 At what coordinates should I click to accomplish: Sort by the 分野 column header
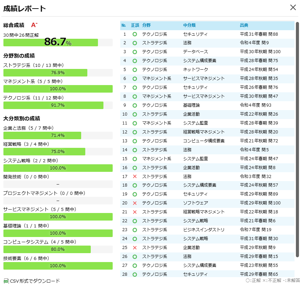[x=148, y=25]
